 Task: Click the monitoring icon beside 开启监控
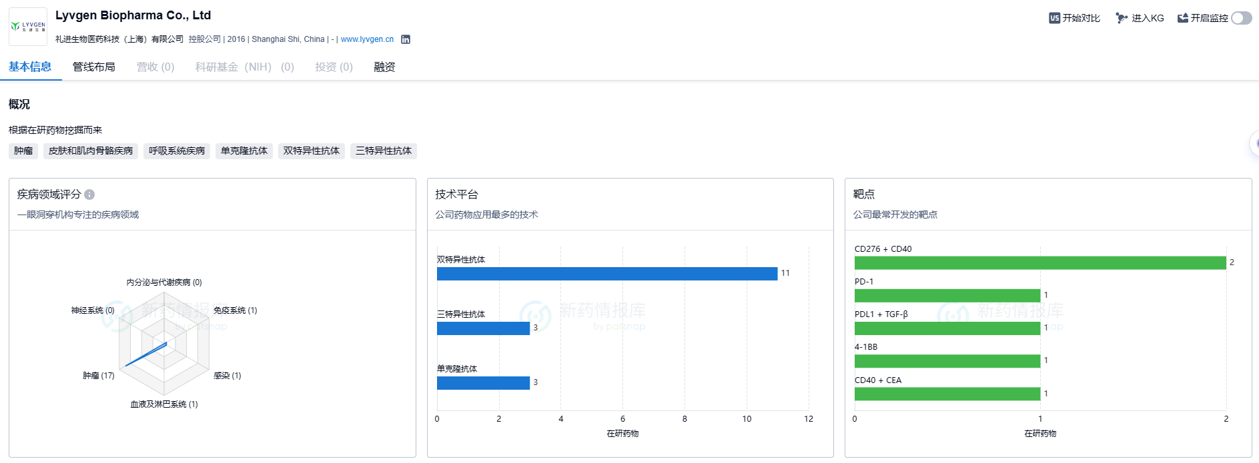tap(1182, 18)
